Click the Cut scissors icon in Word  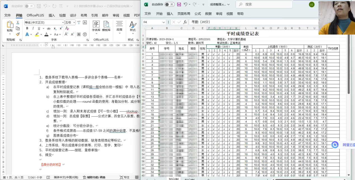pos(18,23)
